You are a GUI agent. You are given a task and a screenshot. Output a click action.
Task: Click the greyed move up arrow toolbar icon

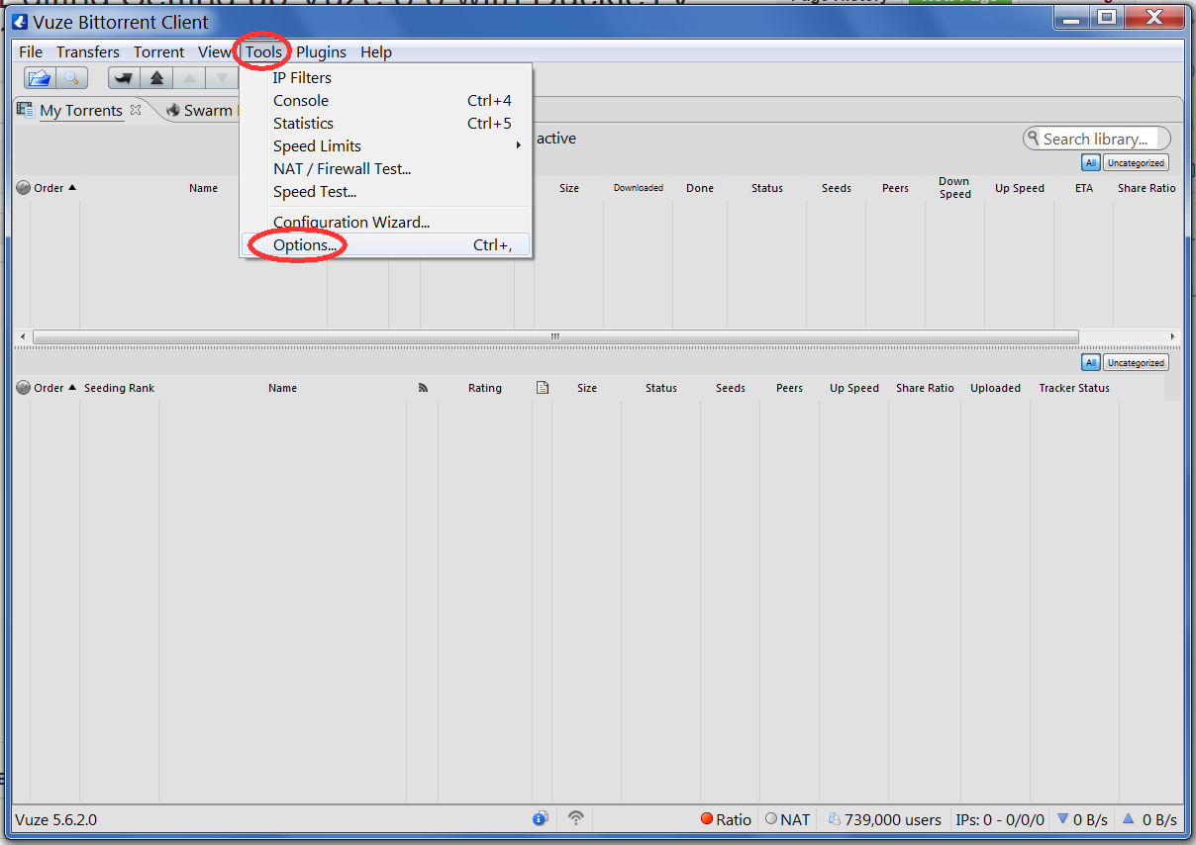tap(190, 78)
